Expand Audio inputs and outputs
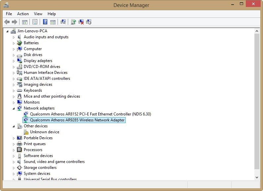The width and height of the screenshot is (263, 191). (x=14, y=37)
